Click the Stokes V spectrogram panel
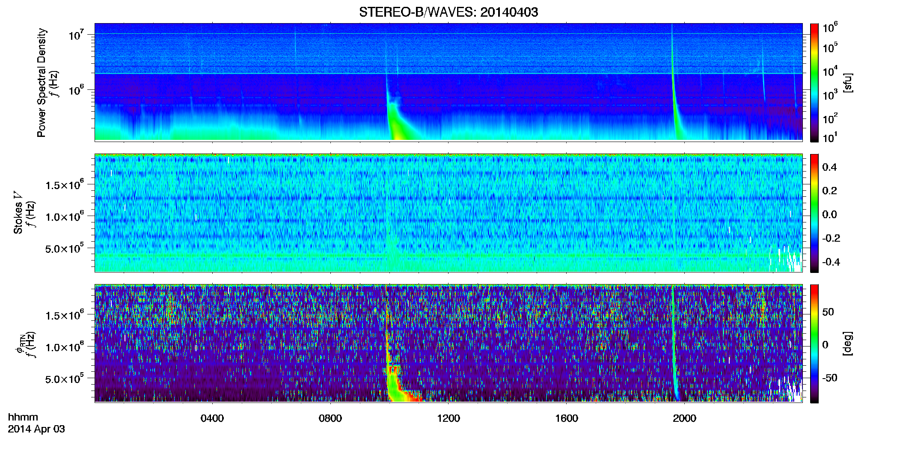Viewport: 897px width, 462px height. 448,213
